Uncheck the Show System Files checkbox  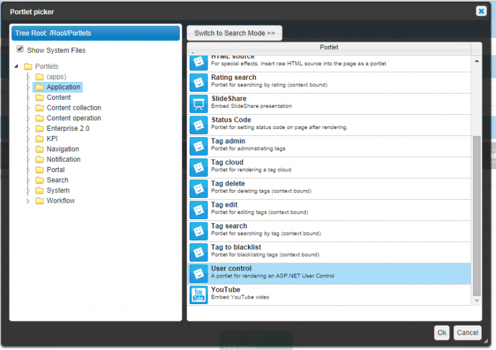(20, 49)
